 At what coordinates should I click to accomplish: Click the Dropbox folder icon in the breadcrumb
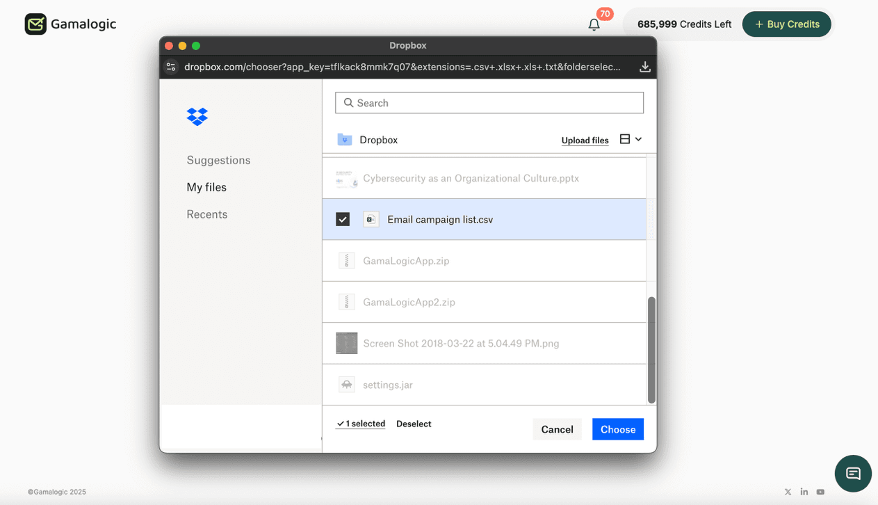pos(345,139)
